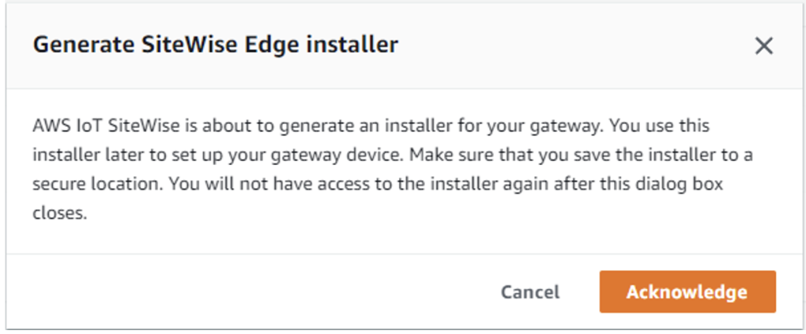Click the 'Generate SiteWise Edge installer' title
This screenshot has height=334, width=806.
pos(215,46)
